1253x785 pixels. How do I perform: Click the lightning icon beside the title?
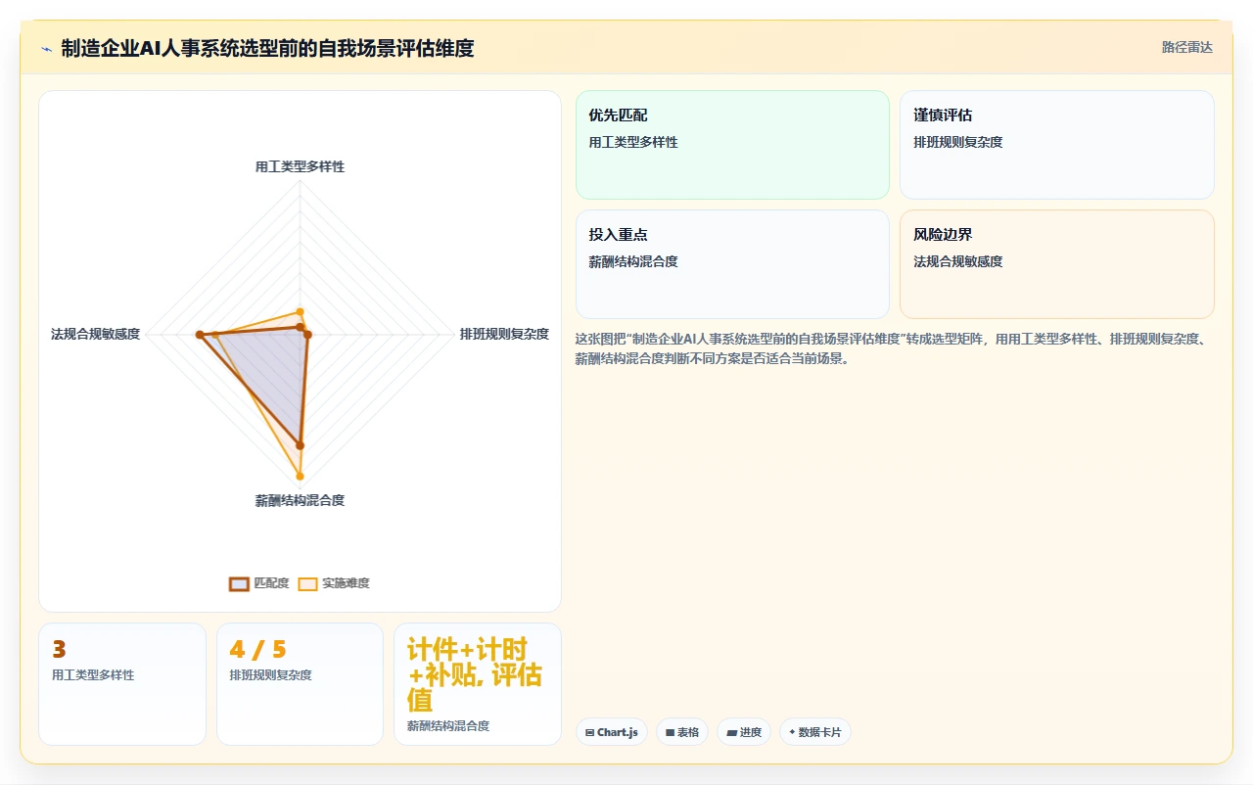pos(46,49)
